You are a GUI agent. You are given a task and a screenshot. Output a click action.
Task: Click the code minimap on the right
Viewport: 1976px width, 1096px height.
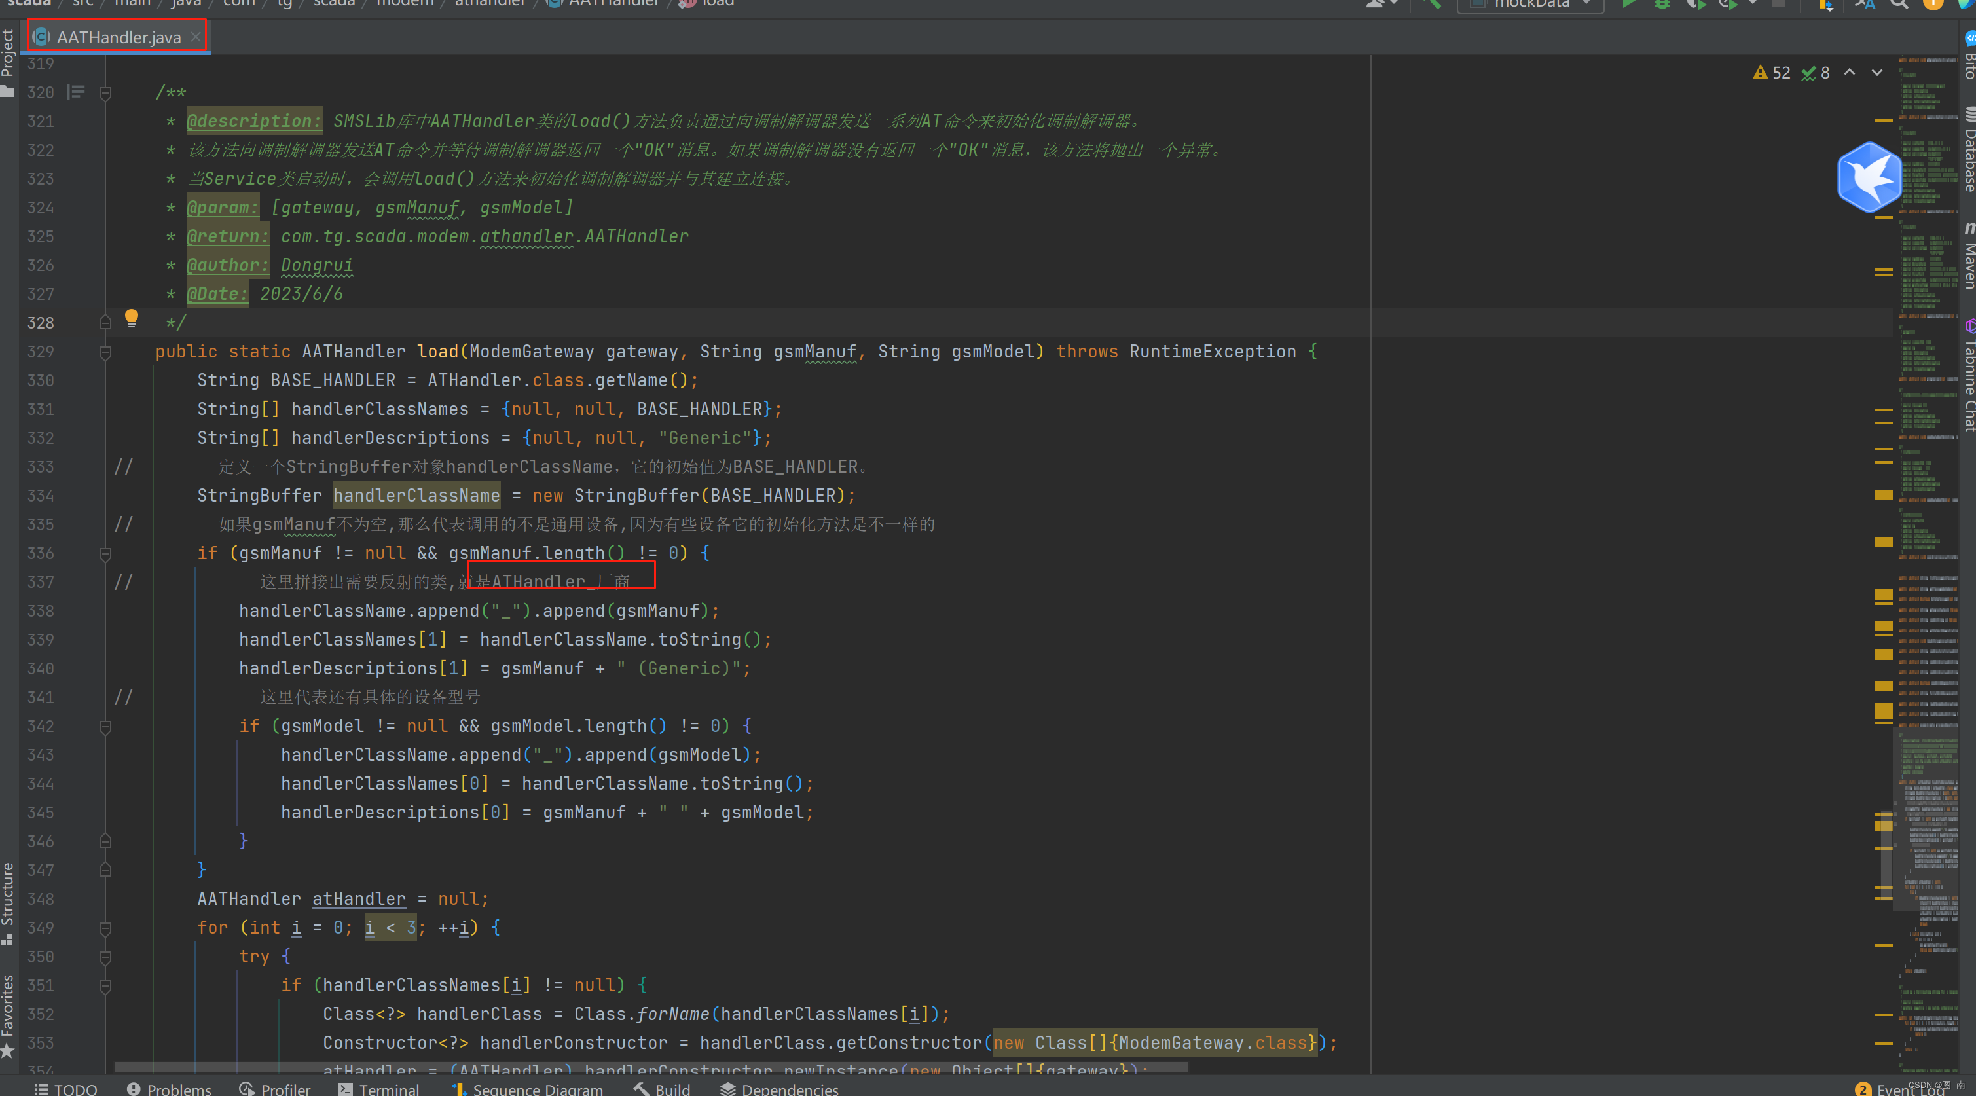coord(1928,564)
